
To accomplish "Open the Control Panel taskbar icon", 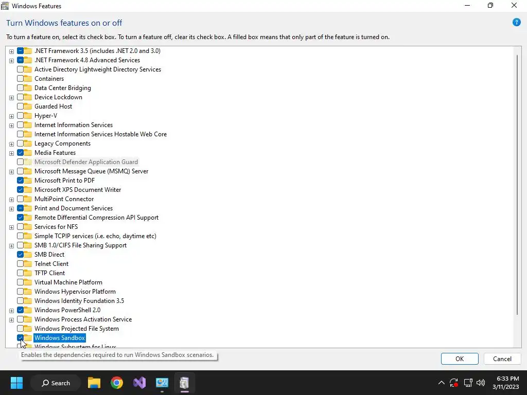I will (x=162, y=383).
